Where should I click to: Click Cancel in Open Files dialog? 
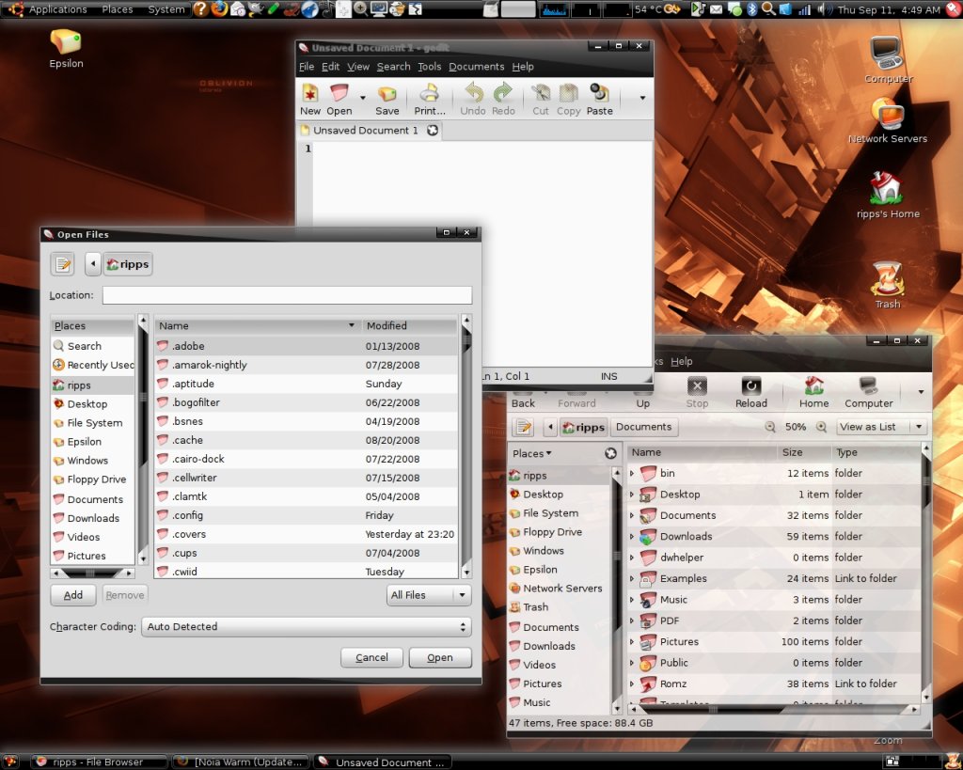click(x=372, y=657)
